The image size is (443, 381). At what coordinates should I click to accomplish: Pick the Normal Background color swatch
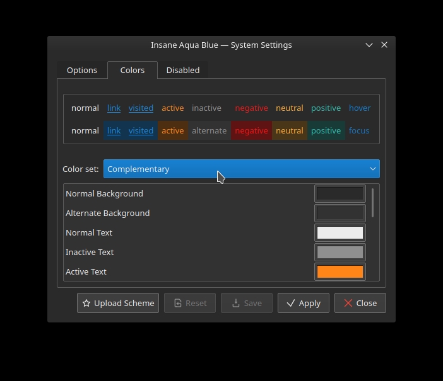click(x=340, y=194)
